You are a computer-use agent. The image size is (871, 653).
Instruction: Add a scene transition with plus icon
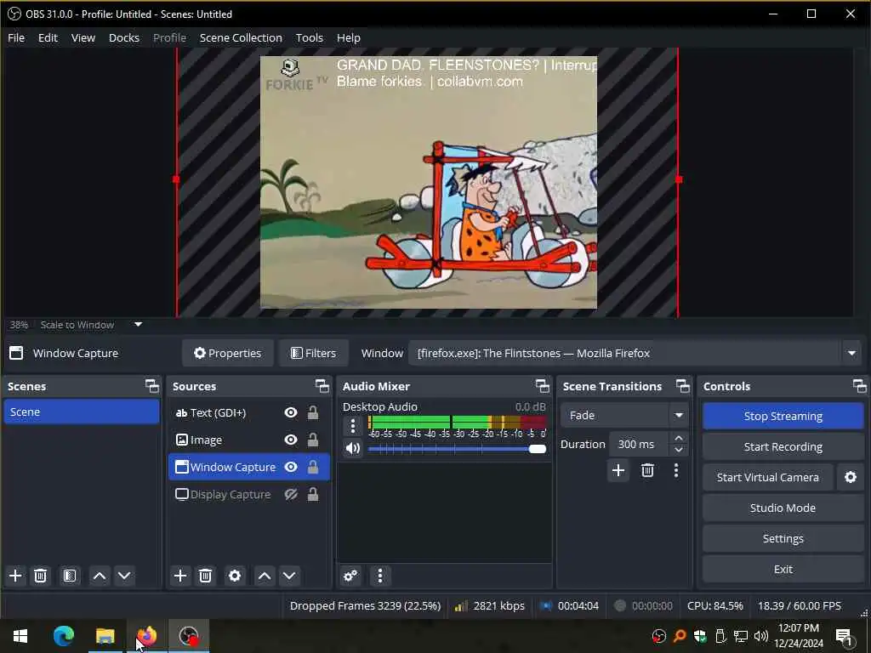[x=618, y=471]
